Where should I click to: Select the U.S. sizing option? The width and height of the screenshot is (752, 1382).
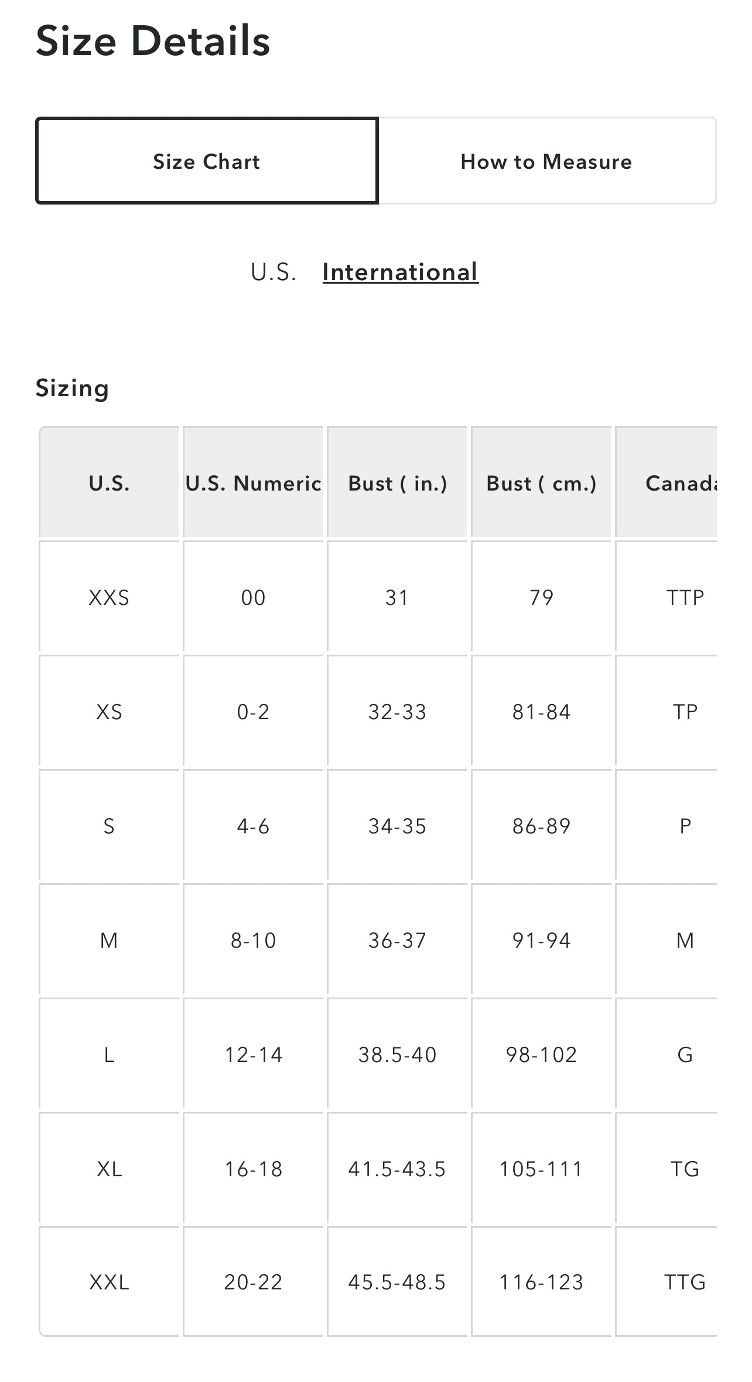pyautogui.click(x=274, y=273)
